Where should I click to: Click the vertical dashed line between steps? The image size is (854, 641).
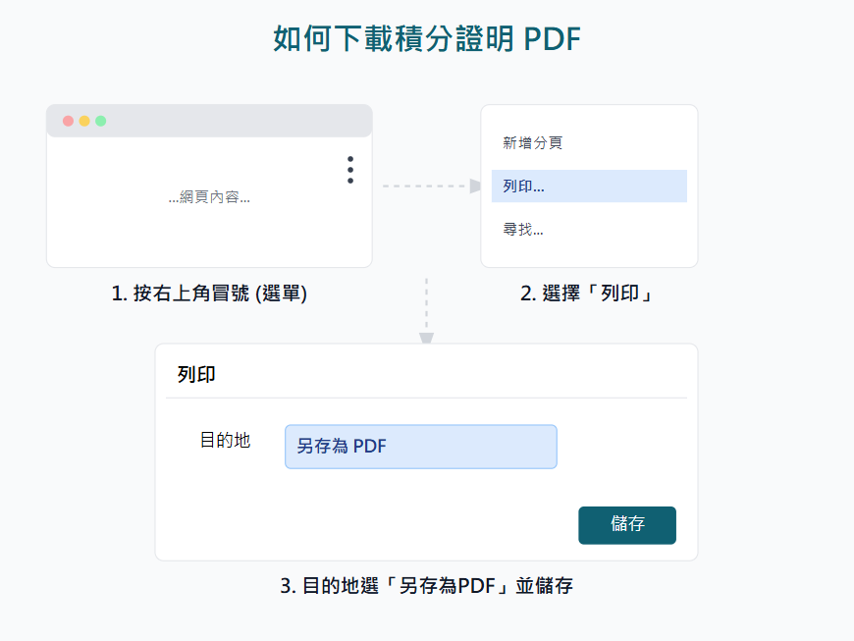(x=426, y=304)
